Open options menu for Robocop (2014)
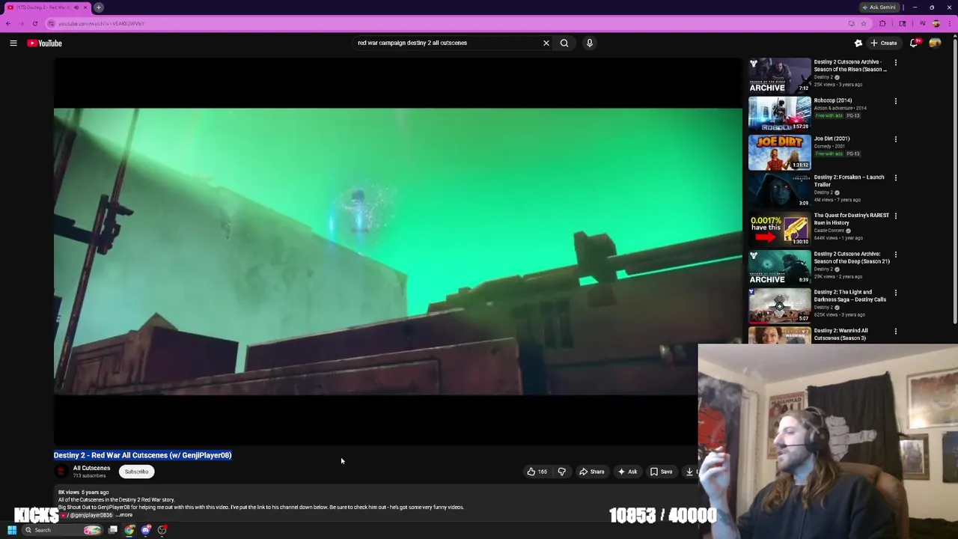 (896, 101)
